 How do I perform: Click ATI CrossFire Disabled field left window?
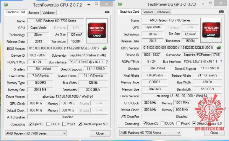click(68, 117)
